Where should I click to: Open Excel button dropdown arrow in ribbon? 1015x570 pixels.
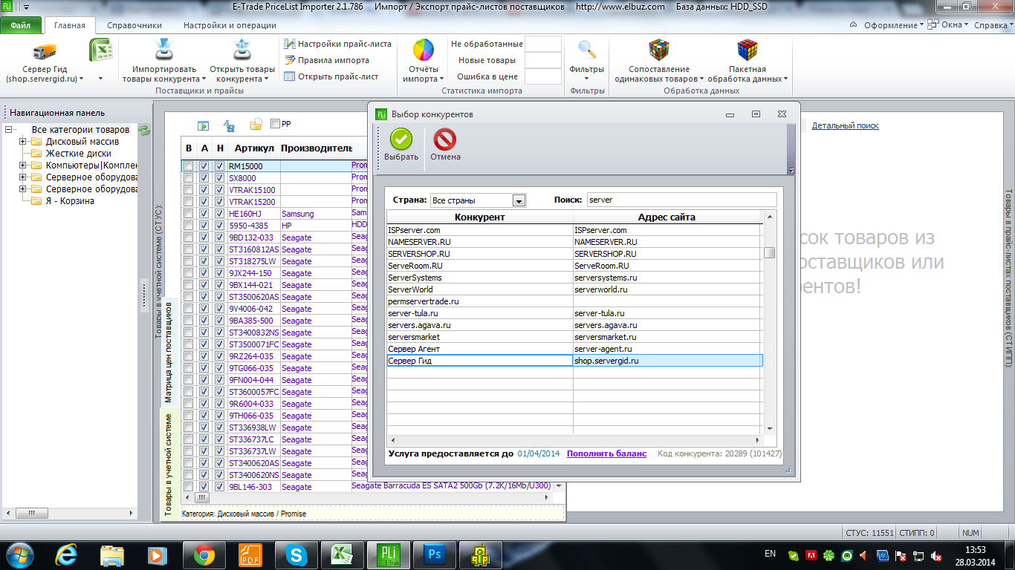[x=100, y=79]
